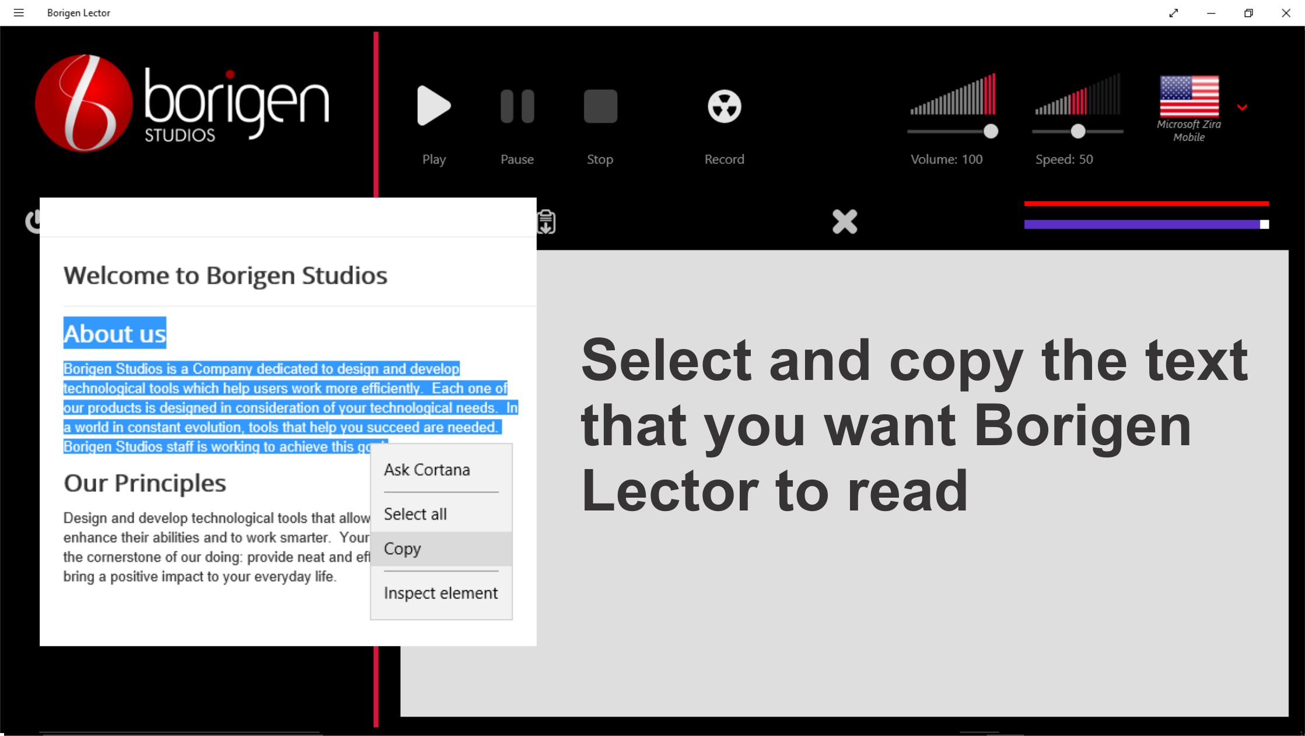1305x736 pixels.
Task: Click Inspect element menu option
Action: tap(440, 593)
